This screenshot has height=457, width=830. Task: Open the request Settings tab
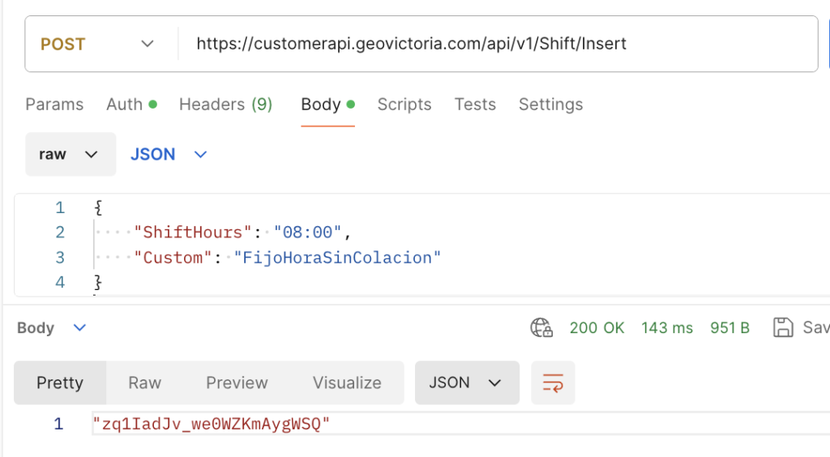[550, 105]
